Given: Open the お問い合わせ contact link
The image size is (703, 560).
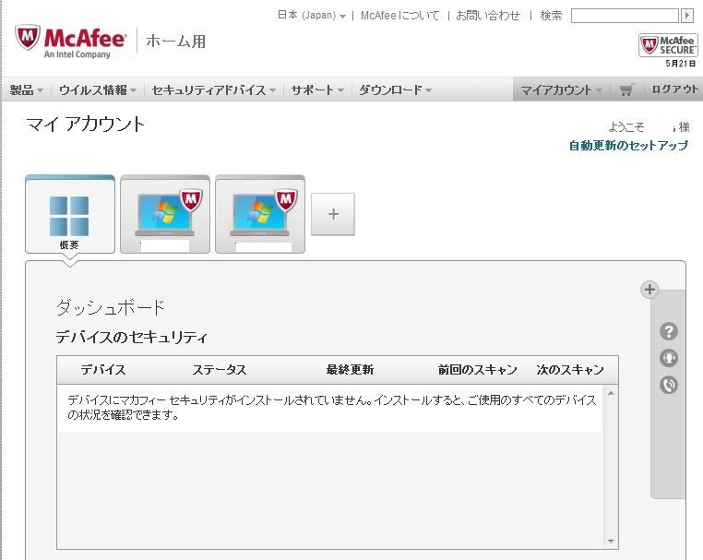Looking at the screenshot, I should 488,16.
